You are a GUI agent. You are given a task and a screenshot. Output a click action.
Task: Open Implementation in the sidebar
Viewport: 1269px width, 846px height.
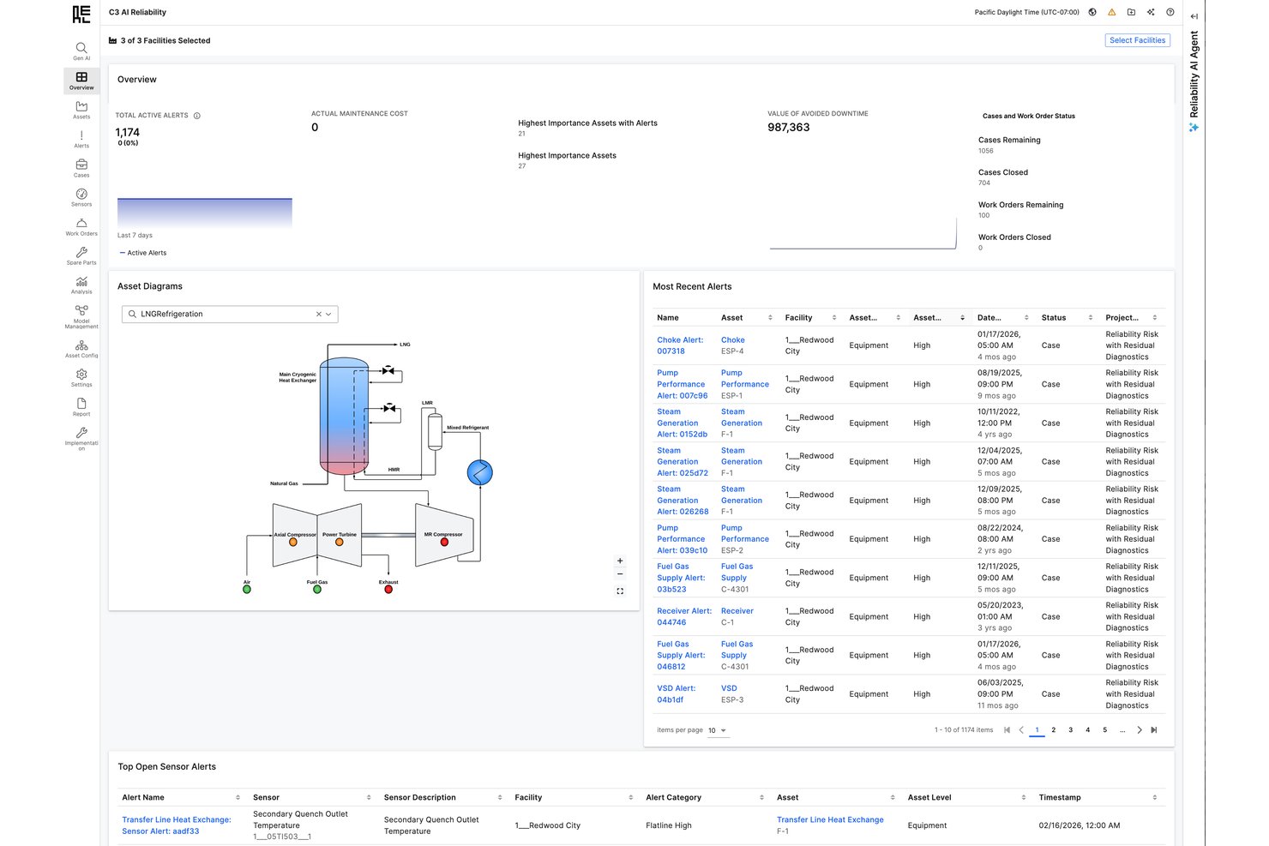pyautogui.click(x=81, y=439)
